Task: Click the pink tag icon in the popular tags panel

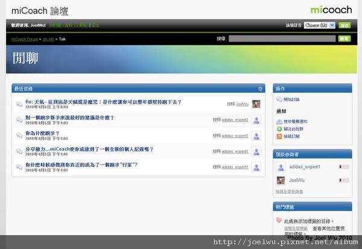Action: [279, 220]
